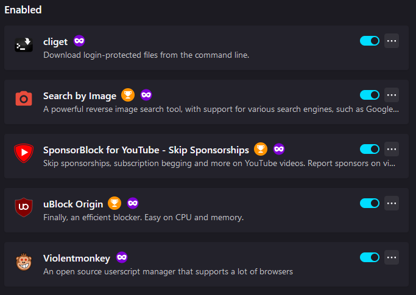Click the Search by Image camera icon
The image size is (416, 295).
pyautogui.click(x=24, y=99)
